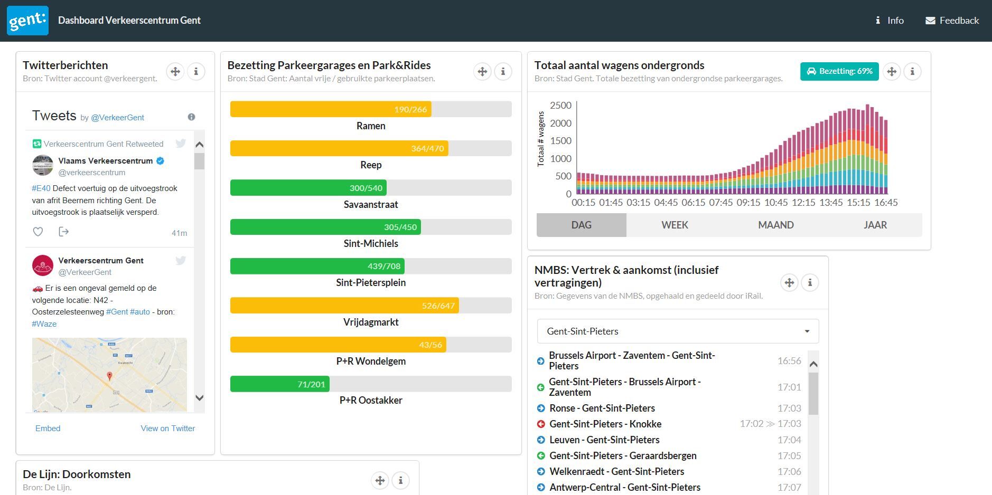Click move icon on De Lijn panel
Viewport: 992px width, 495px height.
tap(380, 480)
